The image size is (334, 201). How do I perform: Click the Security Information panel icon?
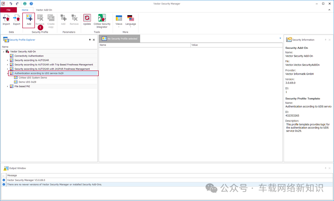click(x=289, y=40)
